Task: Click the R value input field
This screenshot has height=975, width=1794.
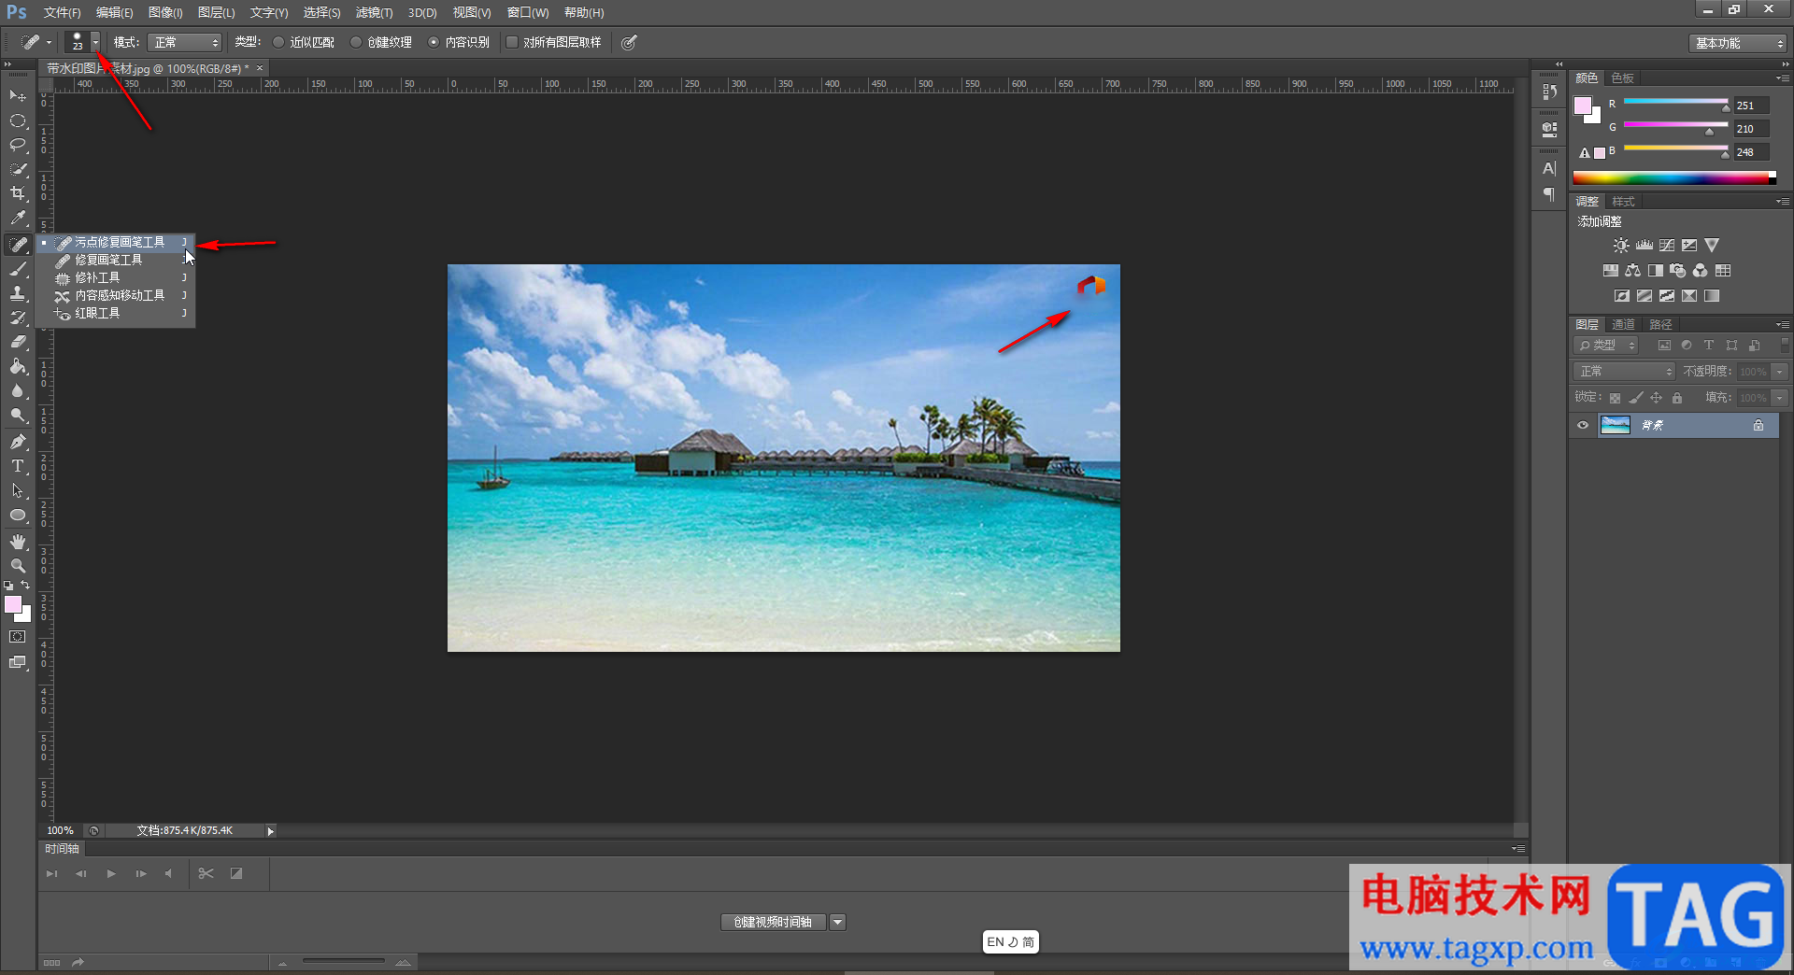Action: tap(1752, 106)
